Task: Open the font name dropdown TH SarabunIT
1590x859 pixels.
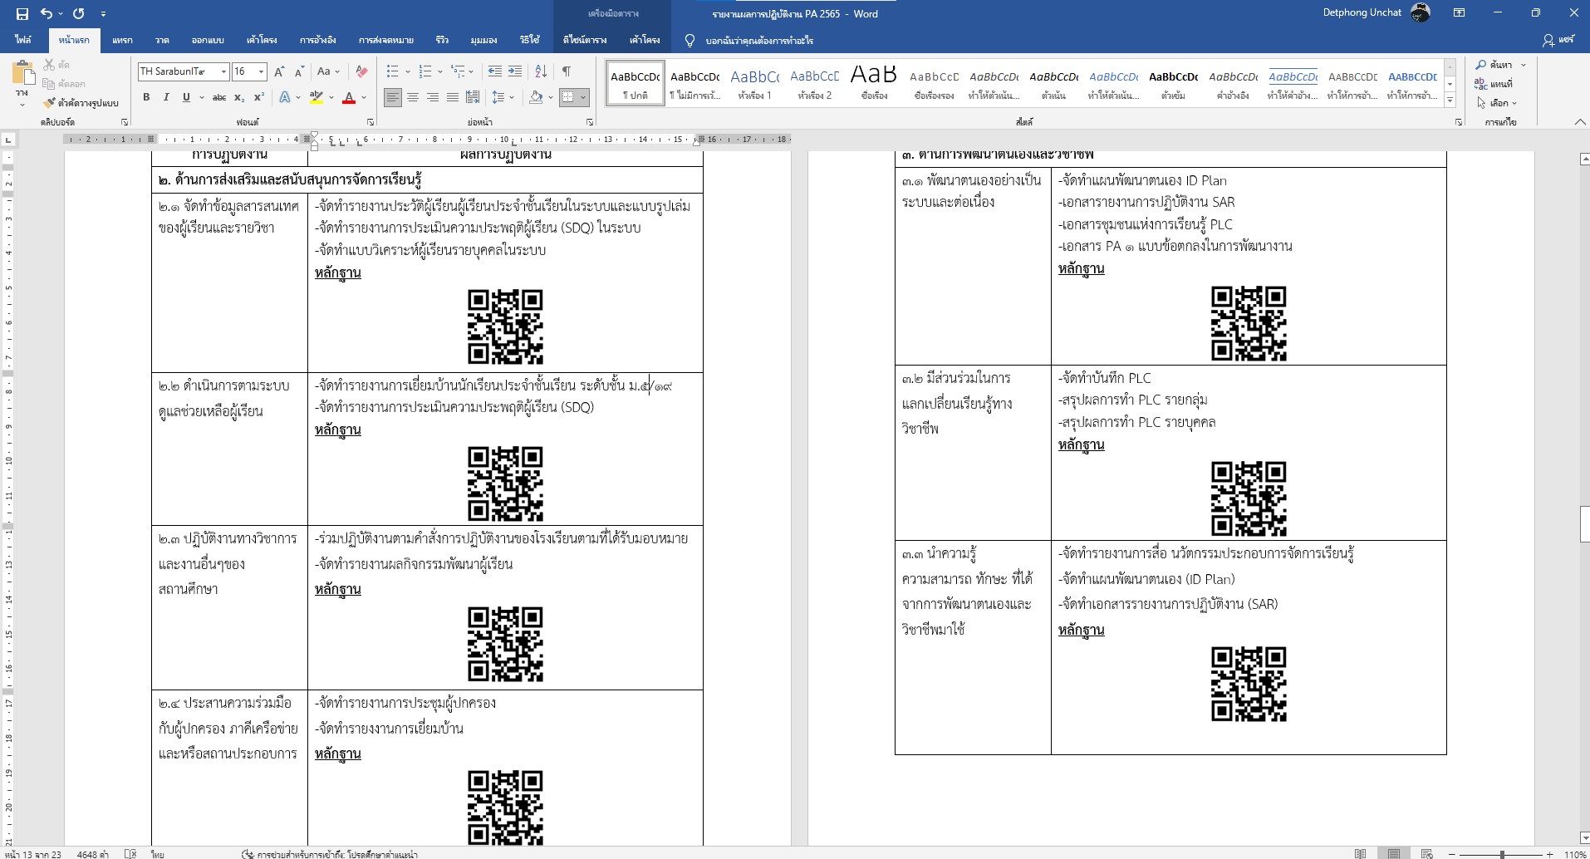Action: coord(223,71)
